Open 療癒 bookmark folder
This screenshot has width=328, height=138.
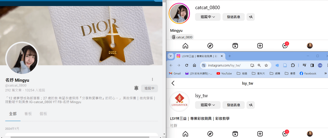(290, 73)
